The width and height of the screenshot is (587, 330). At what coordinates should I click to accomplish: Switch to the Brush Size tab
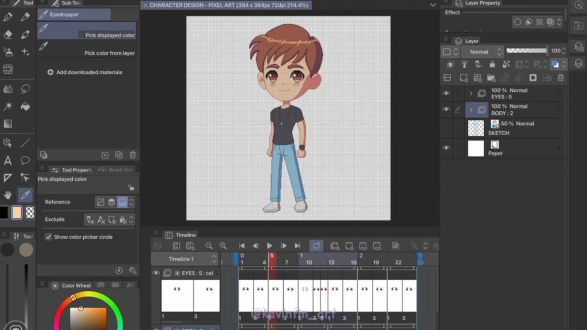pos(115,170)
